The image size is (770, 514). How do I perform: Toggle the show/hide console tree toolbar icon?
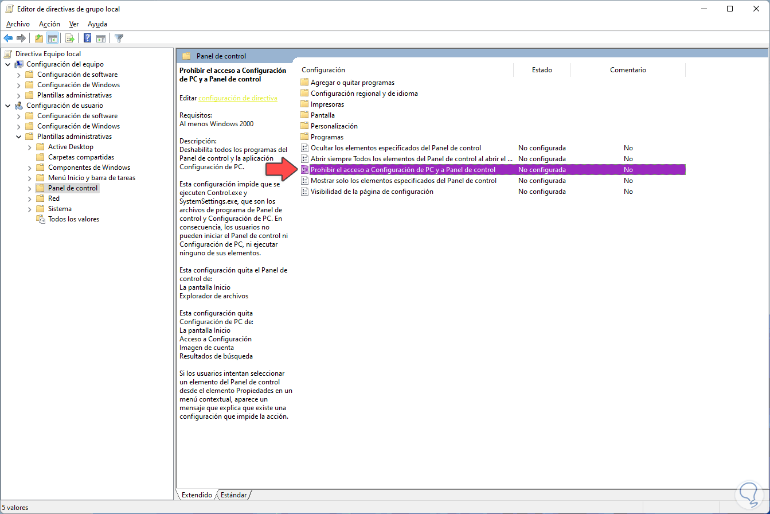tap(52, 38)
